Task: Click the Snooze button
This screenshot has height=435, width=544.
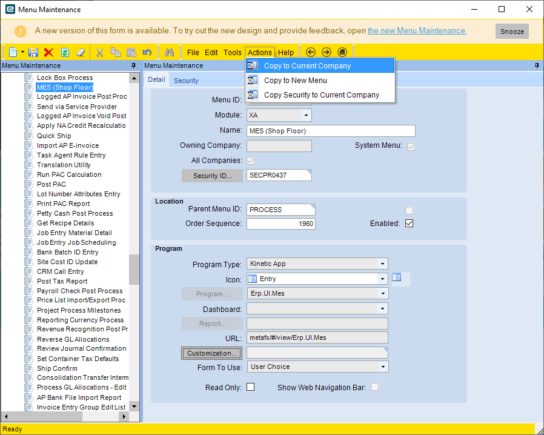Action: click(512, 32)
